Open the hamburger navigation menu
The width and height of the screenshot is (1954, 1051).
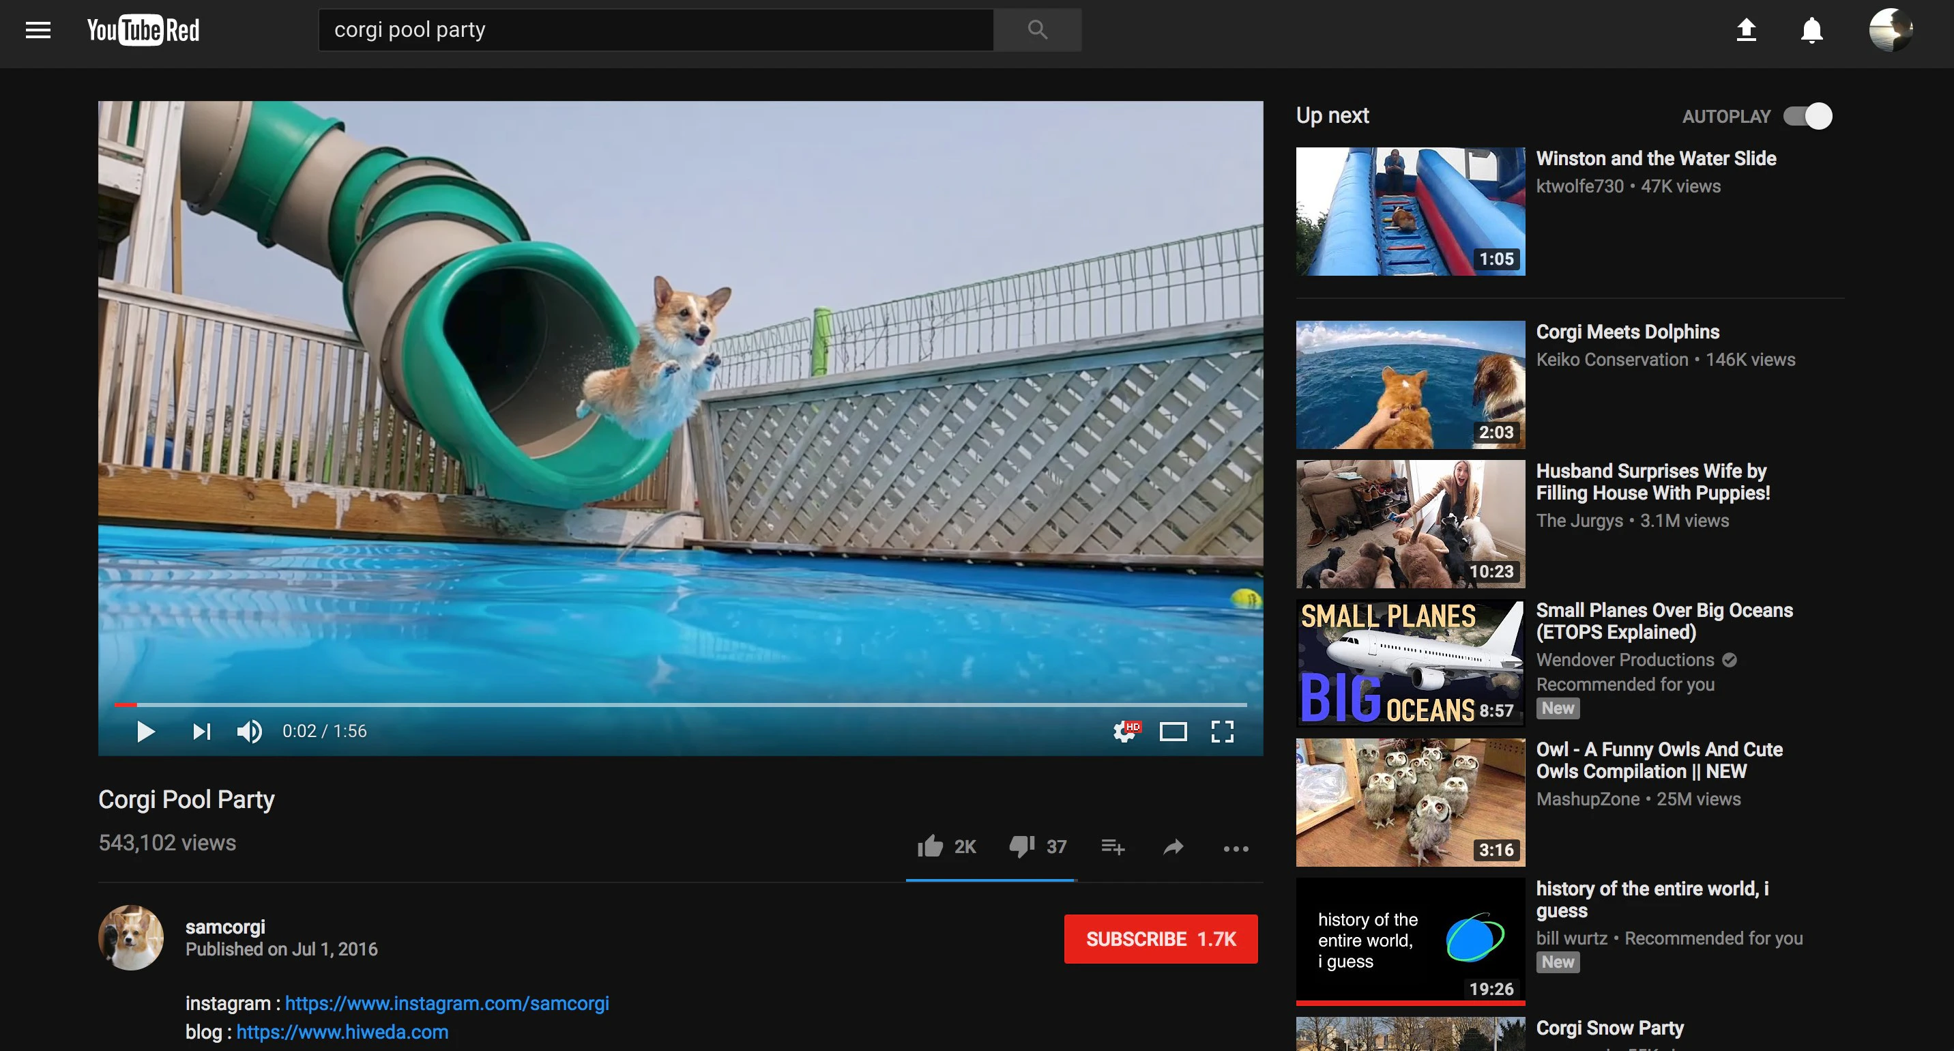[37, 29]
